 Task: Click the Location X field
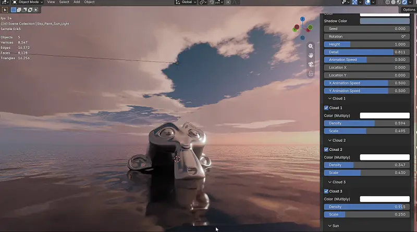[367, 68]
